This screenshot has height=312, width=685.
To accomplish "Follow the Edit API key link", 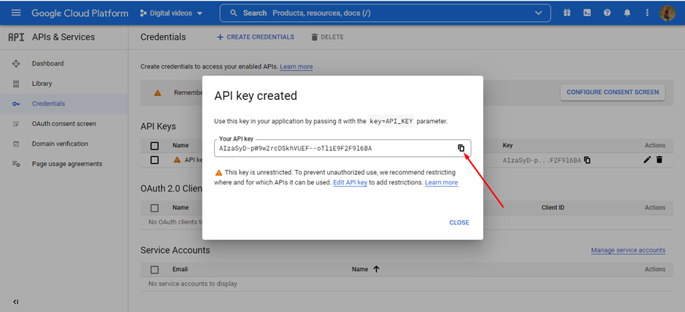I will [350, 182].
